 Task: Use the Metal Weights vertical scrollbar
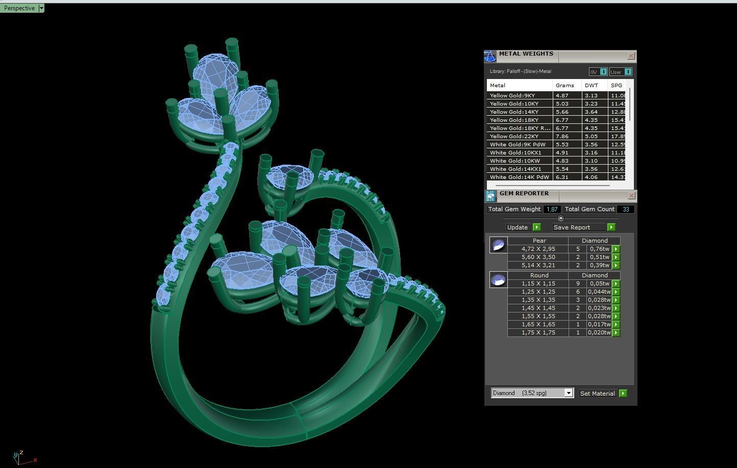coord(630,105)
